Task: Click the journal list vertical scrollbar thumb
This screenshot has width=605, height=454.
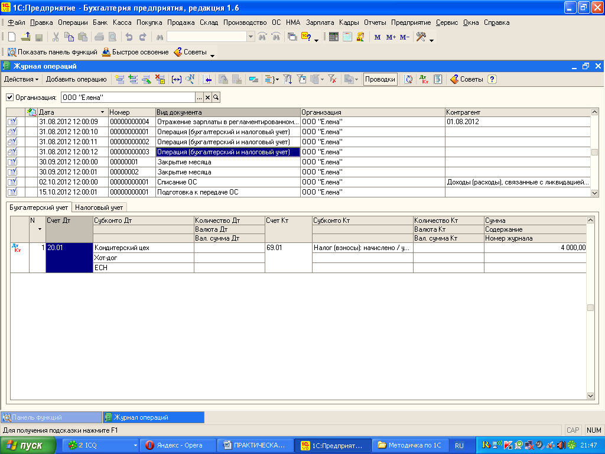Action: coord(594,152)
